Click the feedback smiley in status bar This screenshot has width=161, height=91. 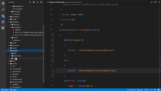[159, 90]
